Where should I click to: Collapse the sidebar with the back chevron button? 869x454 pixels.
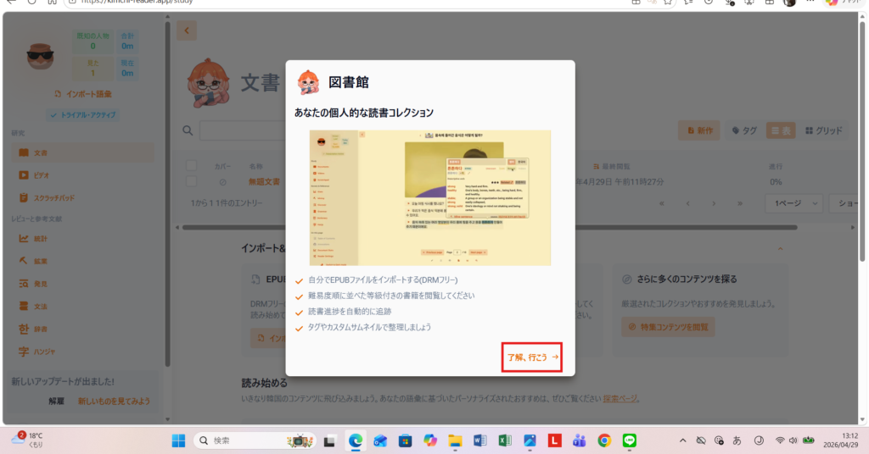coord(187,31)
